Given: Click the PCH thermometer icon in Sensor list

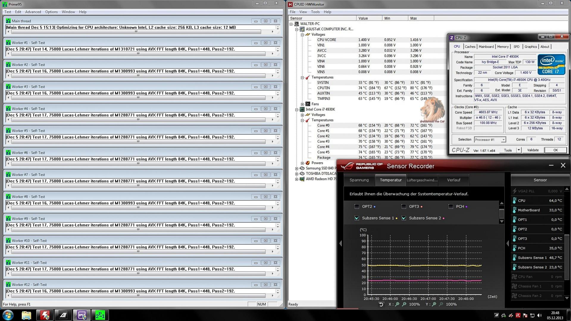Looking at the screenshot, I should pos(514,248).
